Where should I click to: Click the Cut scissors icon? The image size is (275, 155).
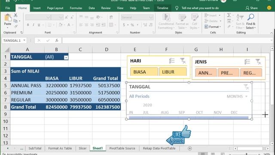15,15
